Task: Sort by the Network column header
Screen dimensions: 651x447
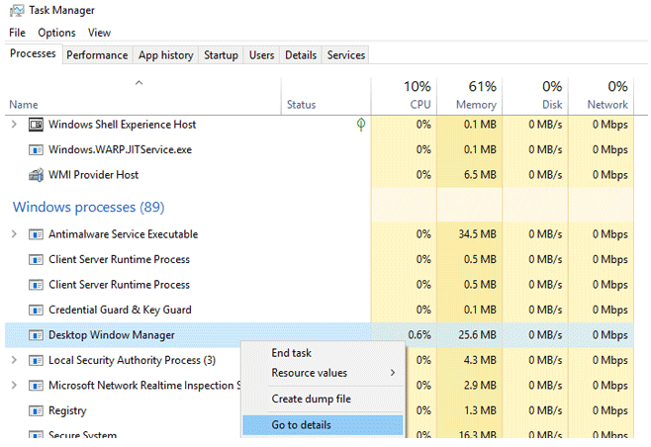Action: click(x=602, y=96)
